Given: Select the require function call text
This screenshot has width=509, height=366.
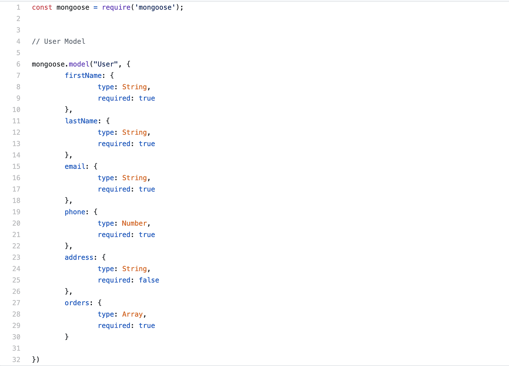Looking at the screenshot, I should (116, 7).
